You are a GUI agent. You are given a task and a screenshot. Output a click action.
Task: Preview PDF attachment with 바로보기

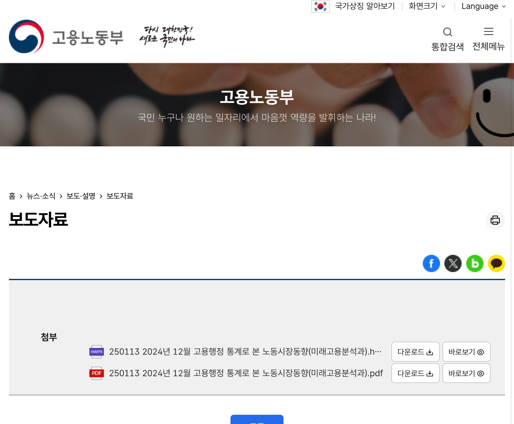(466, 373)
